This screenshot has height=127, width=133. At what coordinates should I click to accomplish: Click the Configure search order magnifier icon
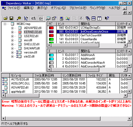pos(67,18)
